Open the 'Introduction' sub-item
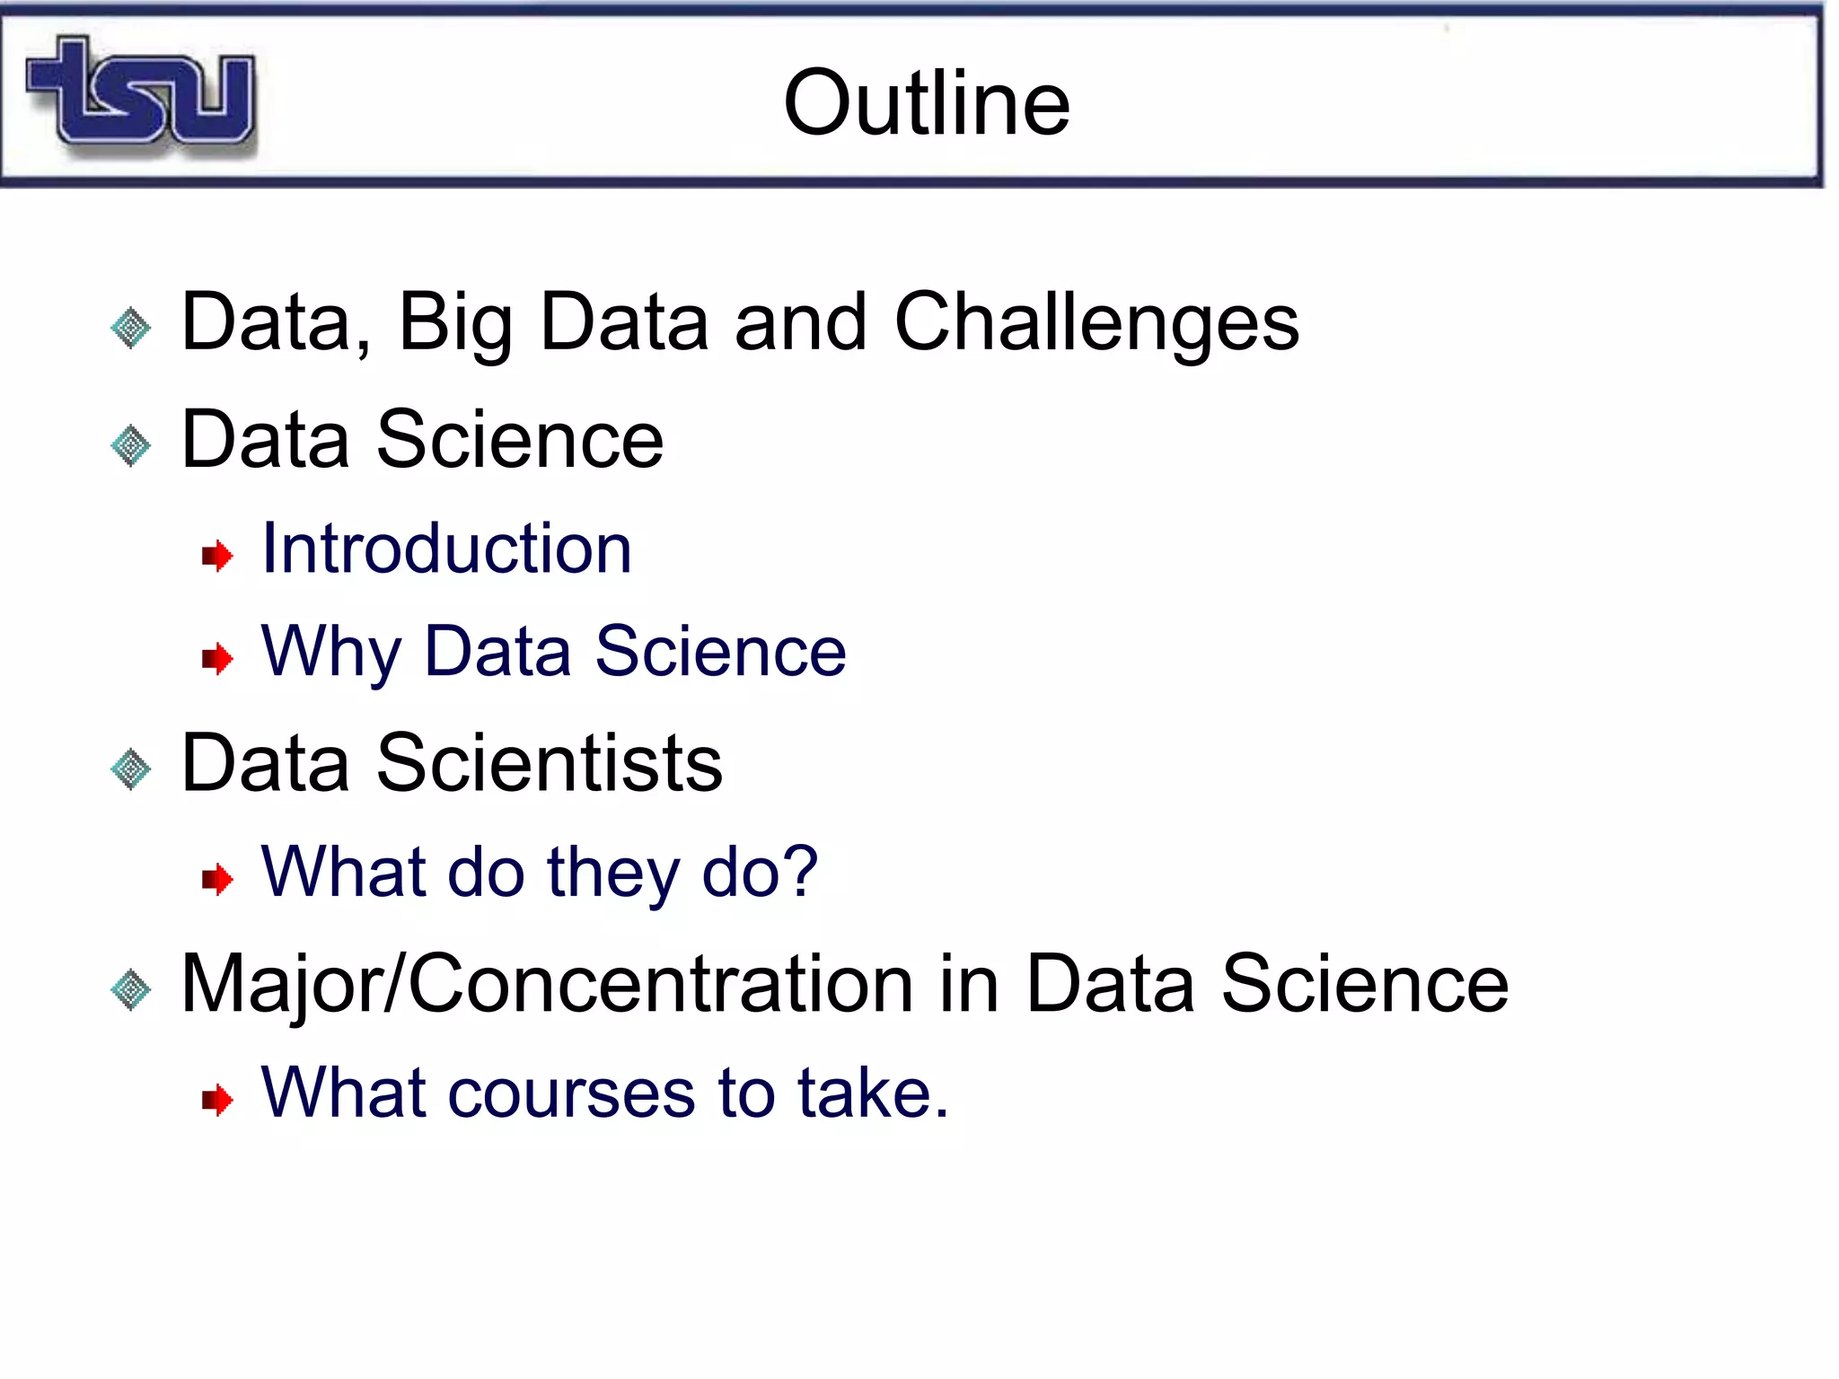1839x1379 pixels. coord(446,549)
